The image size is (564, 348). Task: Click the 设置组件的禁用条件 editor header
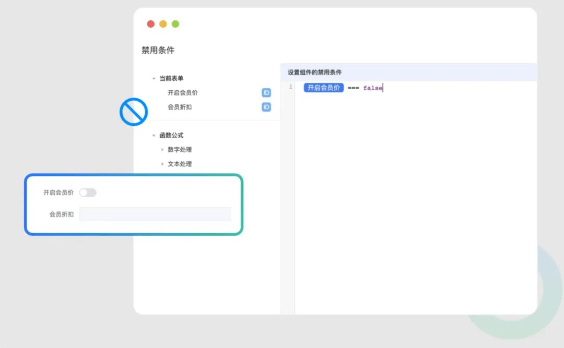[315, 73]
